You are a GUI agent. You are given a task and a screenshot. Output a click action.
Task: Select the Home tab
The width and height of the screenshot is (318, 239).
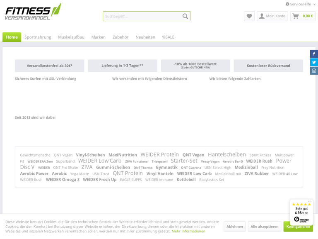click(x=12, y=37)
